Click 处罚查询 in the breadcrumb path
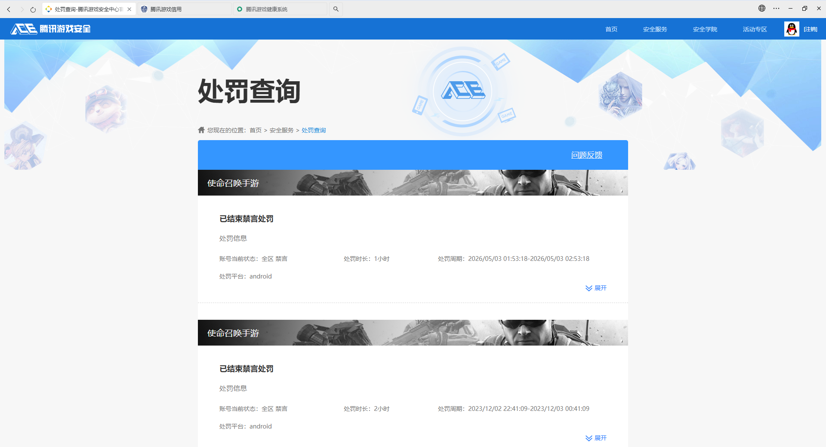The height and width of the screenshot is (447, 826). point(314,130)
